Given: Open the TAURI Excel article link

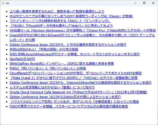Looking at the screenshot, I should (61, 26).
